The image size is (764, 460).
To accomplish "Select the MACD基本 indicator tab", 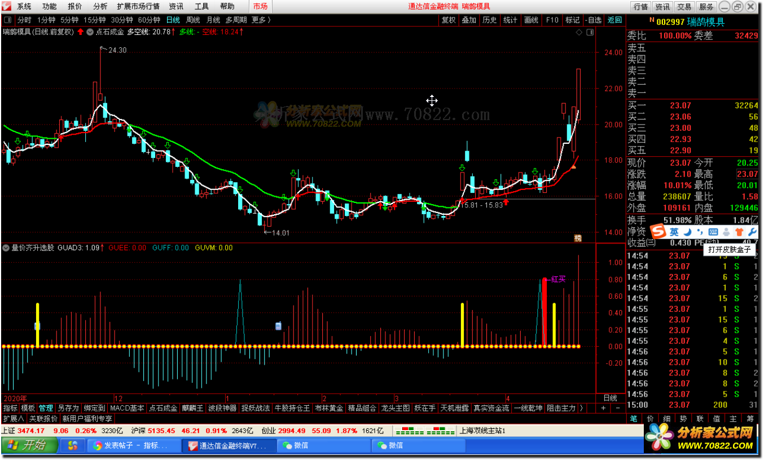I will (128, 408).
